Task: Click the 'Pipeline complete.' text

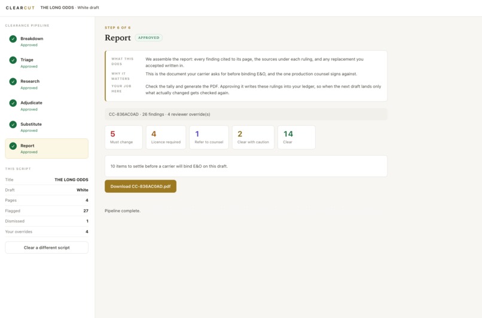Action: pyautogui.click(x=123, y=211)
